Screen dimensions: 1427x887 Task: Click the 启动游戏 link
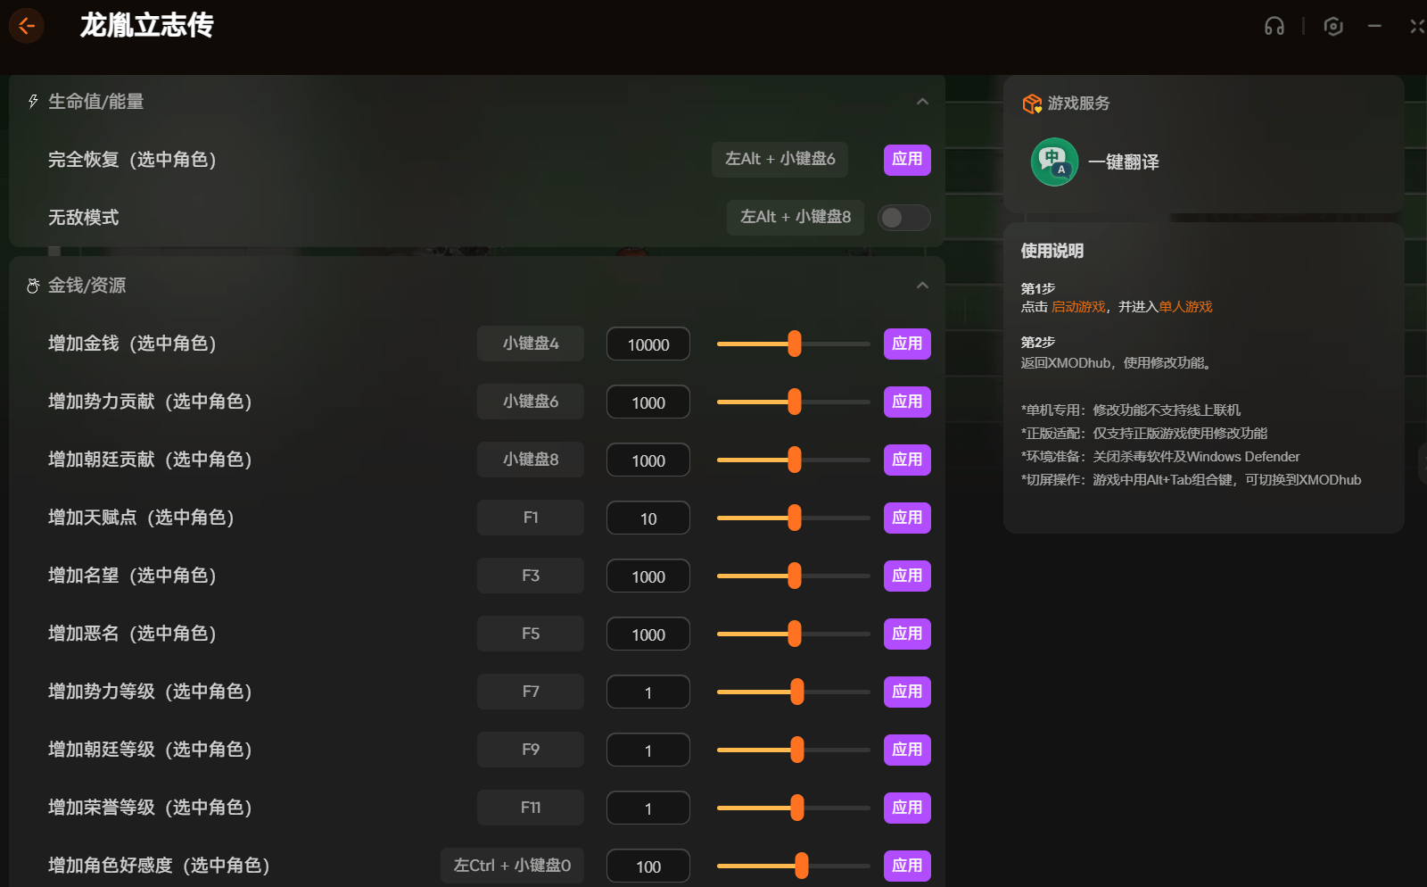click(1077, 307)
